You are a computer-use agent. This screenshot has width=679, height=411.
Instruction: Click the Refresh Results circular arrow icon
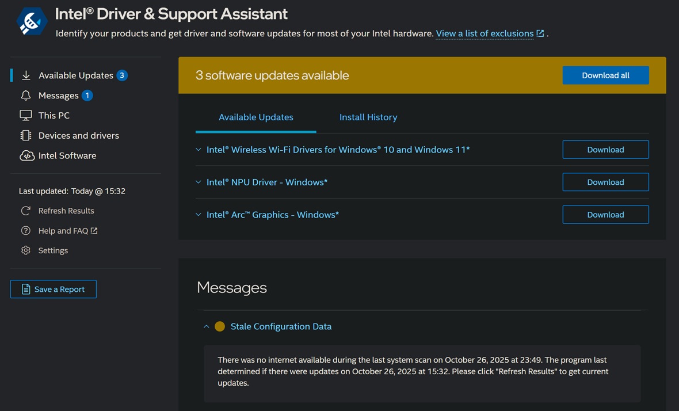[26, 211]
